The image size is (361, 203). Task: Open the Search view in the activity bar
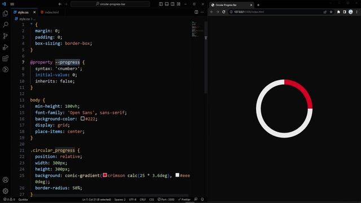point(5,25)
